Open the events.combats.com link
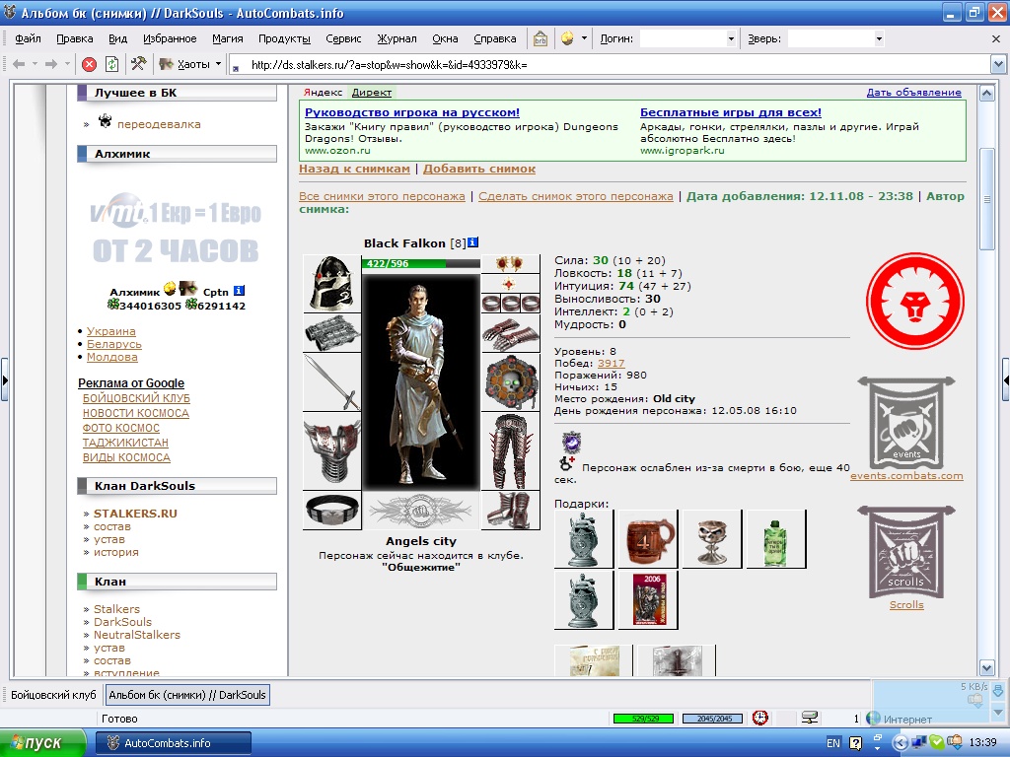The image size is (1010, 757). [906, 476]
